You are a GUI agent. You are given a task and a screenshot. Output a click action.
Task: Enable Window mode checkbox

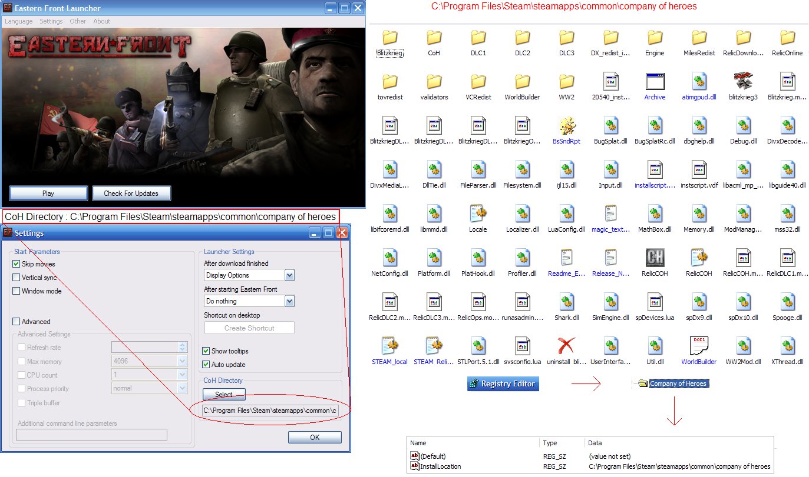click(16, 291)
